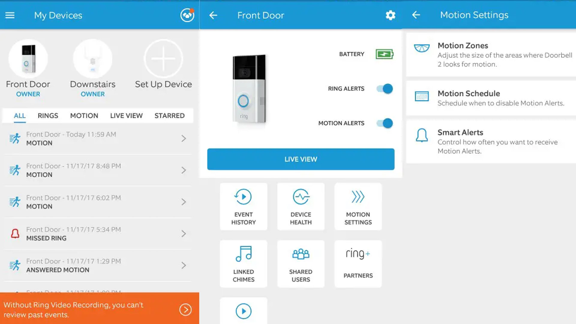The height and width of the screenshot is (324, 576).
Task: Open Linked Chimes settings
Action: click(x=243, y=262)
